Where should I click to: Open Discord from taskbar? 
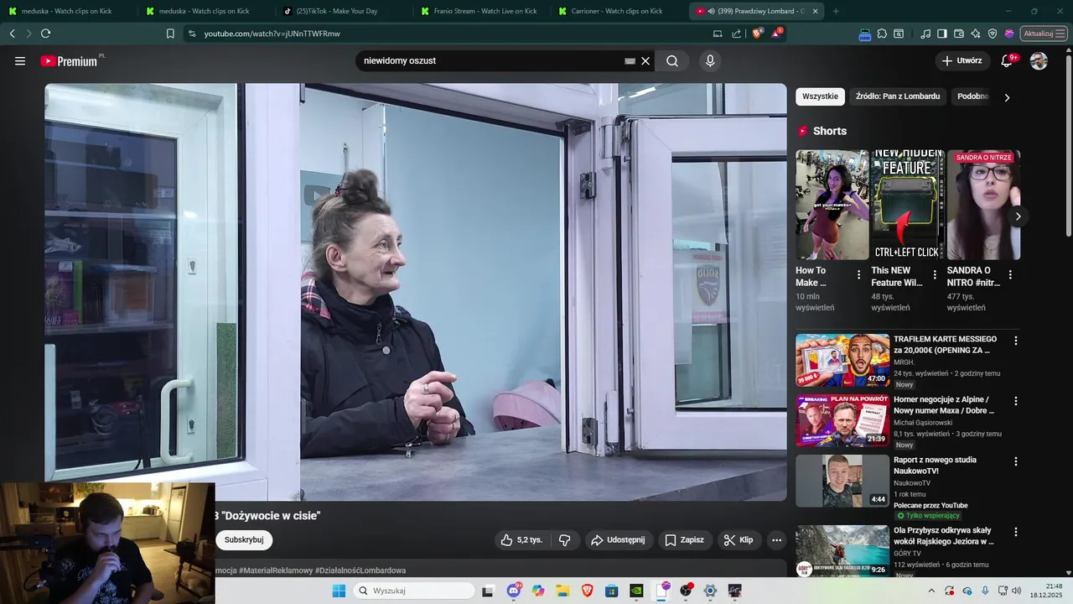click(513, 591)
